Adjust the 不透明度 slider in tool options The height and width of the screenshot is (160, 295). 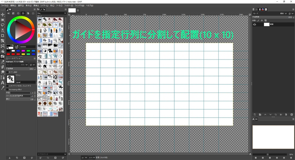[21, 69]
